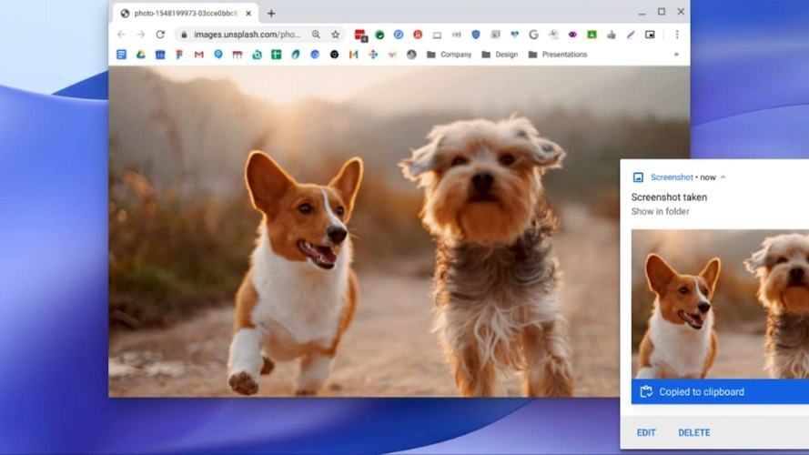Screen dimensions: 809x455
Task: Open the Google Drive bookmark
Action: click(x=141, y=55)
